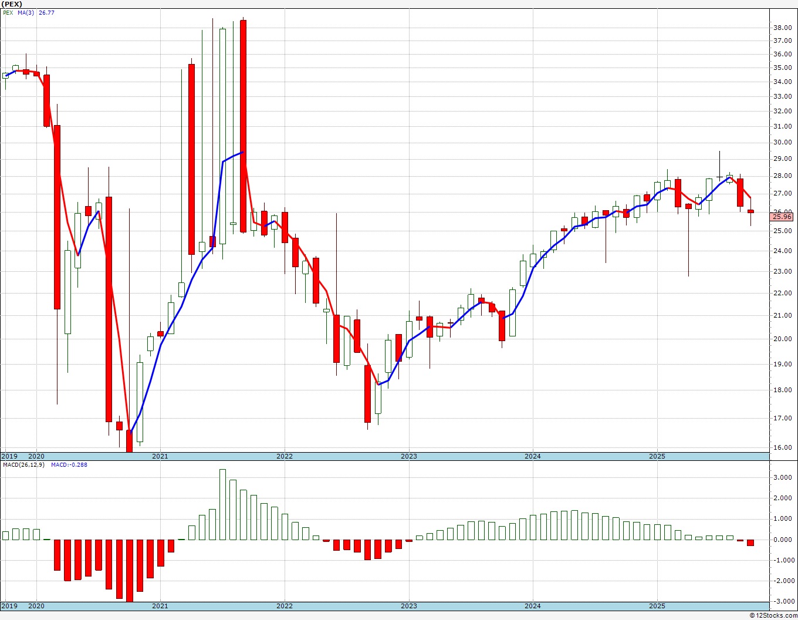Click 2020 on the MACD panel time axis
This screenshot has width=798, height=620.
pyautogui.click(x=36, y=606)
